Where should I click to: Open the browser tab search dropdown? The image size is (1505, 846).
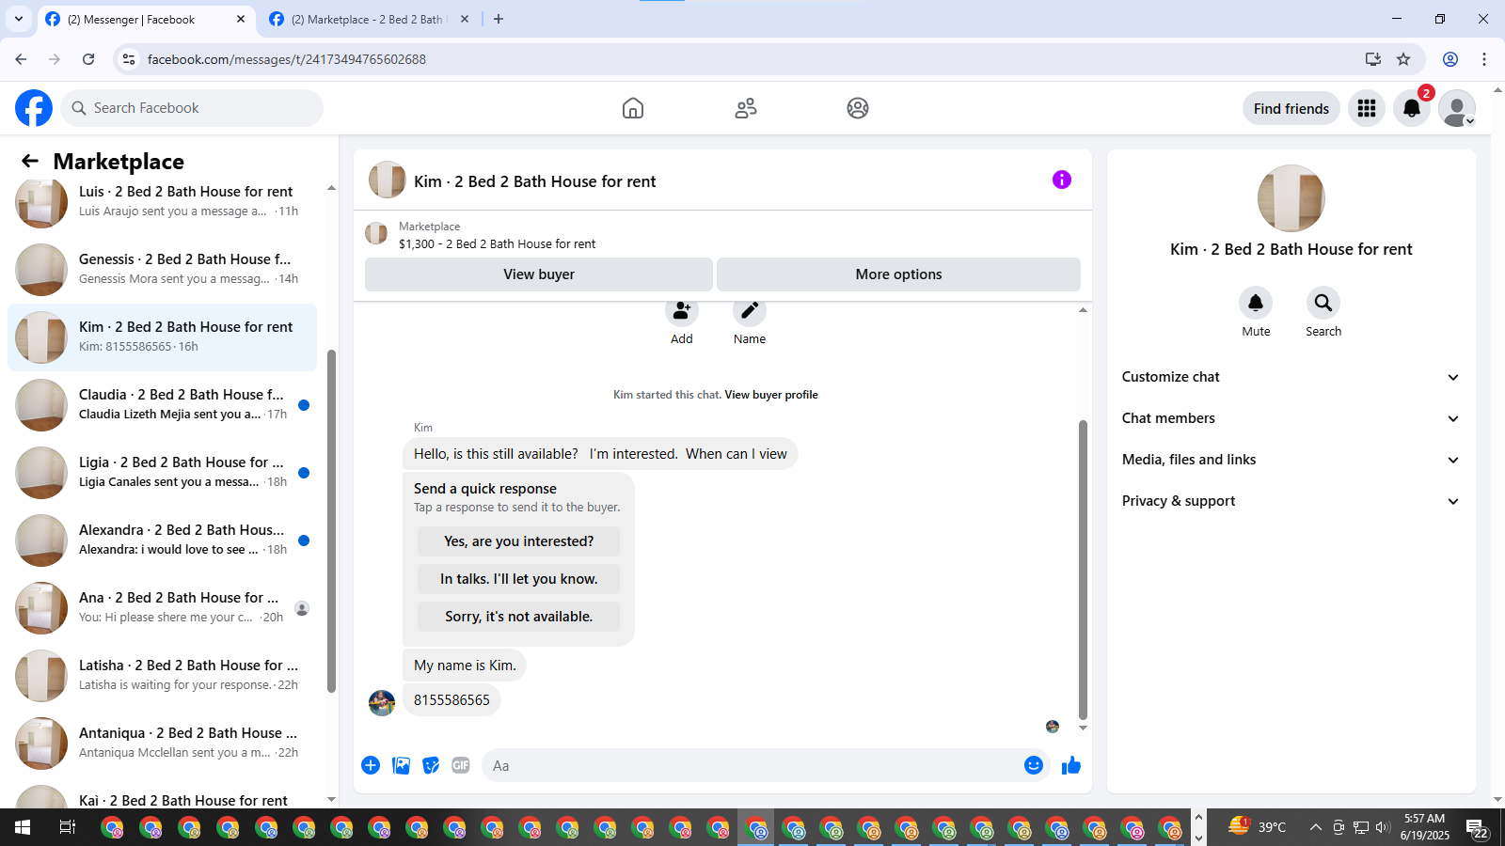(19, 19)
